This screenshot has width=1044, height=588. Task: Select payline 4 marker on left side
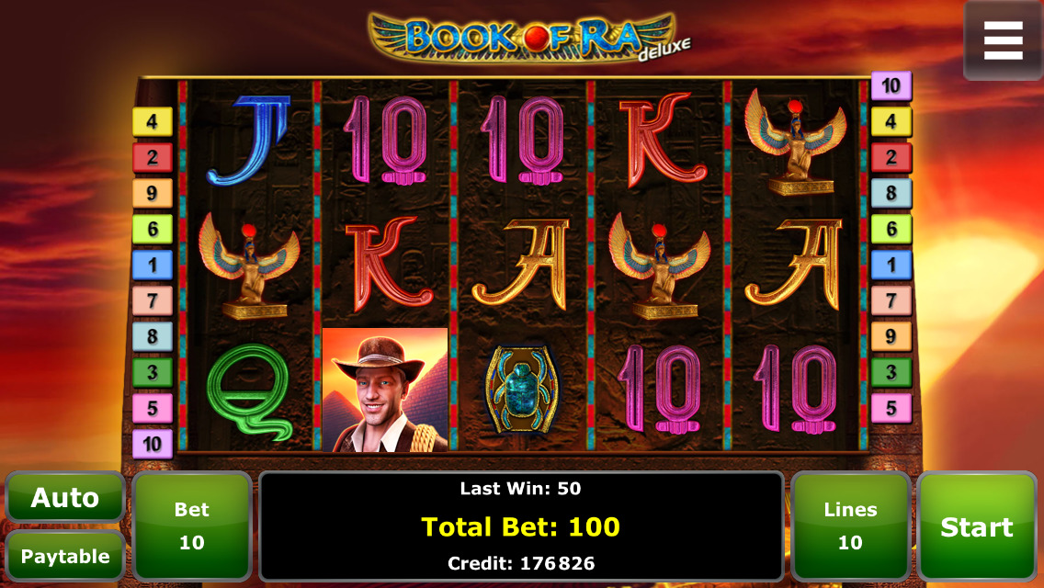153,122
